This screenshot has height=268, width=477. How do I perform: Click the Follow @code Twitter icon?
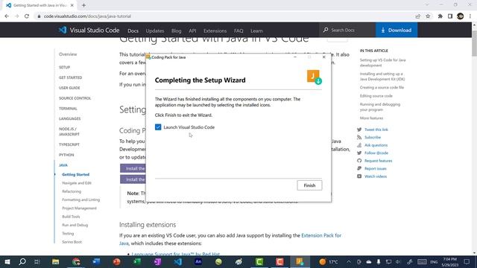(x=359, y=153)
